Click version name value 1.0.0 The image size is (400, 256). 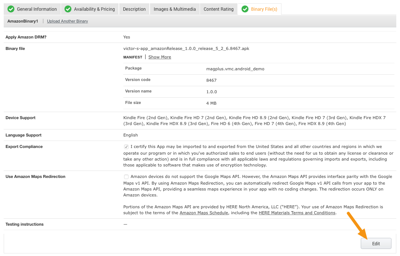pos(211,92)
